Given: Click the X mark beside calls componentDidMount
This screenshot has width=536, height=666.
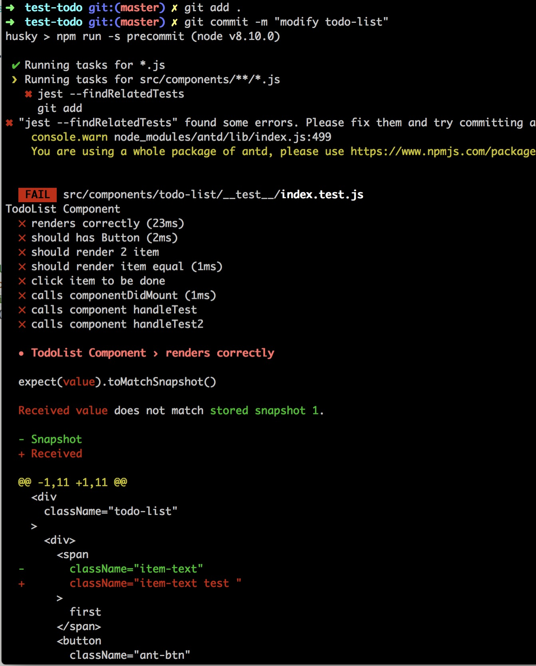Looking at the screenshot, I should point(22,296).
